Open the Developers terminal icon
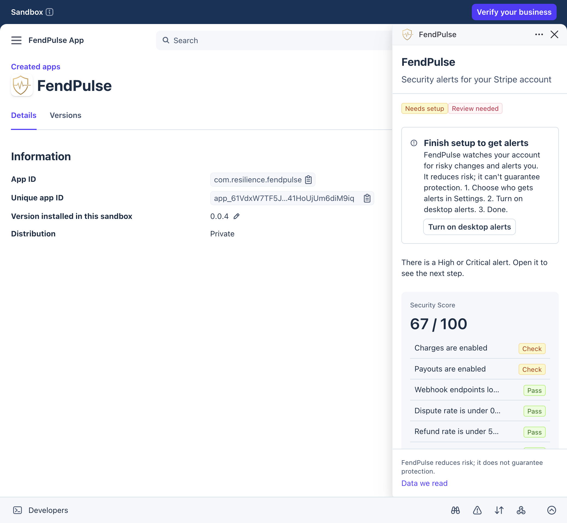Screen dimensions: 567x523 (x=17, y=510)
